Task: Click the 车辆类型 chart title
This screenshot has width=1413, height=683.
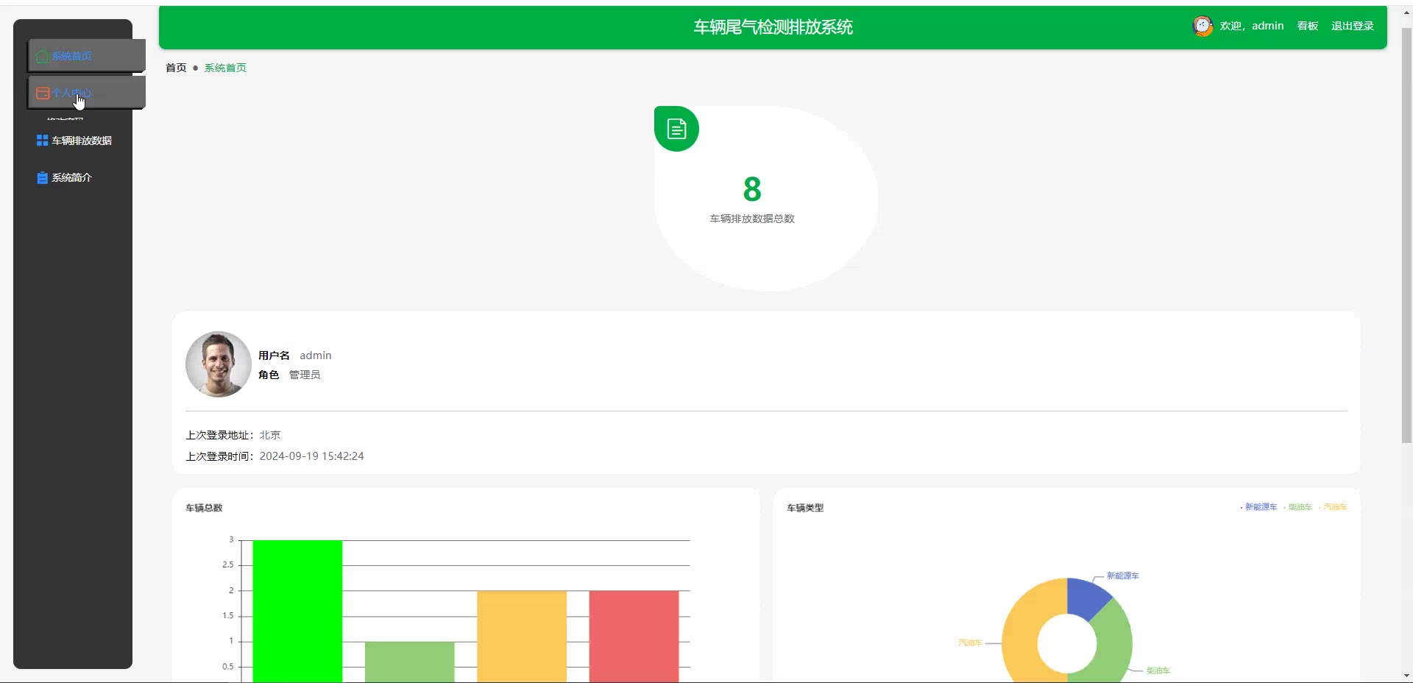Action: (x=805, y=508)
